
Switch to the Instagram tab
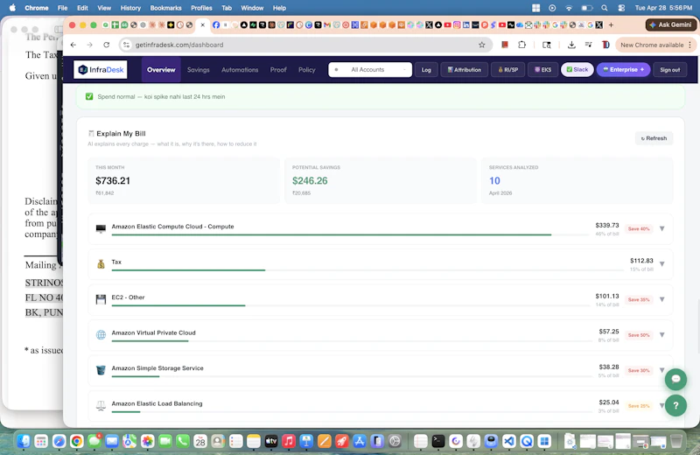click(x=457, y=25)
